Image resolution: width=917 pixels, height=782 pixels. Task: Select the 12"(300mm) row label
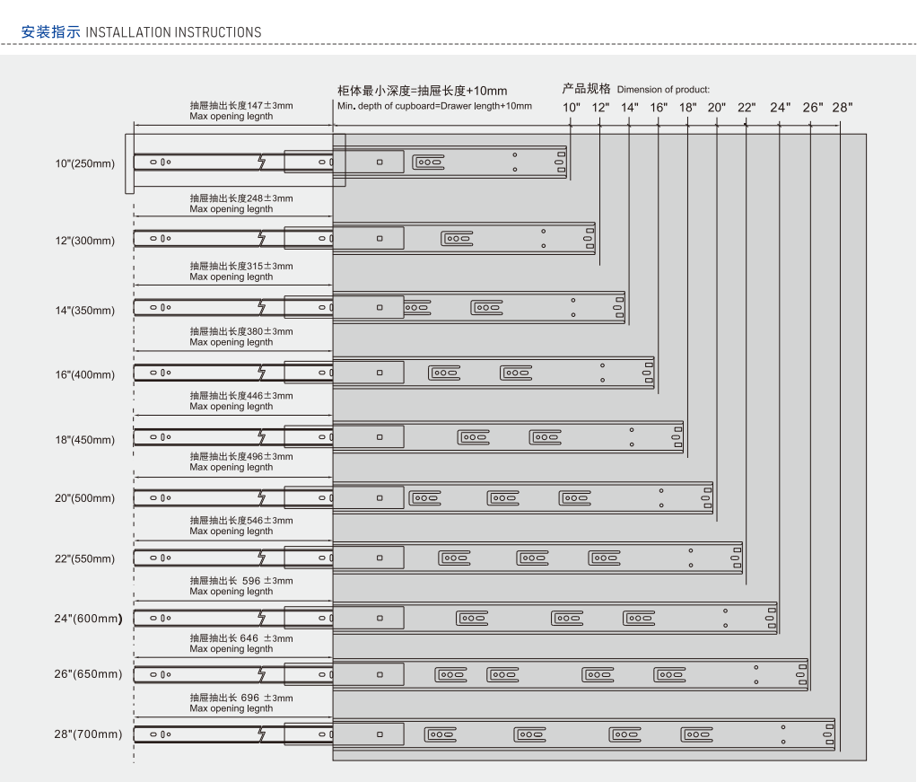(x=85, y=241)
